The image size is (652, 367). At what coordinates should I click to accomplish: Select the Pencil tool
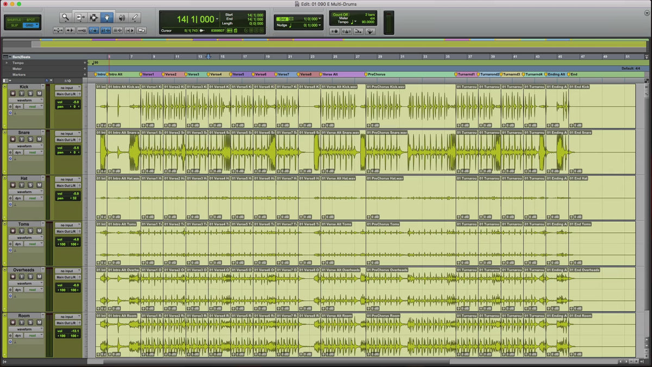coord(135,17)
